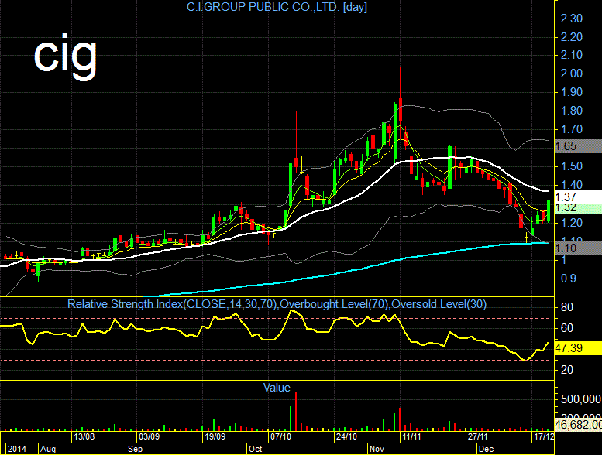Image resolution: width=602 pixels, height=455 pixels.
Task: Click the chart title C.I.GROUP PUBLIC CO.,LTD. [day]
Action: pos(277,7)
